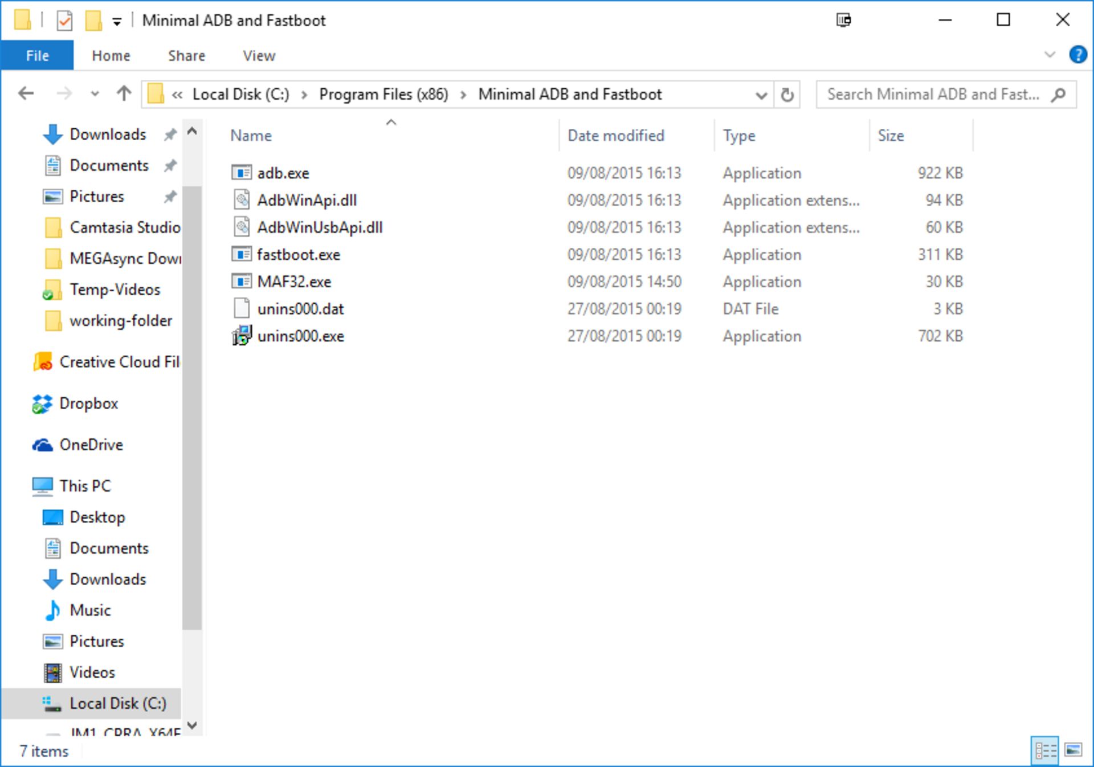The height and width of the screenshot is (767, 1094).
Task: Open the File ribbon tab
Action: 37,55
